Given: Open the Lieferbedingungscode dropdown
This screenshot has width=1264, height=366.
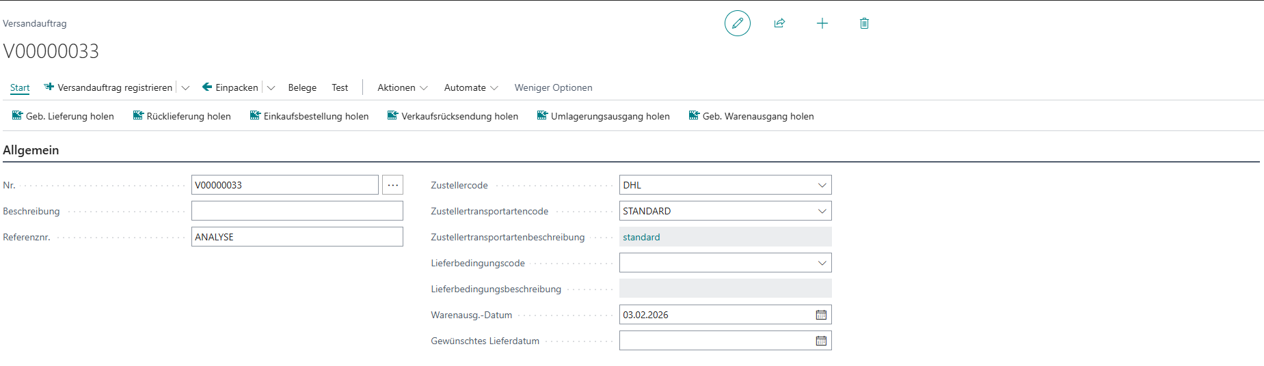Looking at the screenshot, I should pyautogui.click(x=822, y=263).
